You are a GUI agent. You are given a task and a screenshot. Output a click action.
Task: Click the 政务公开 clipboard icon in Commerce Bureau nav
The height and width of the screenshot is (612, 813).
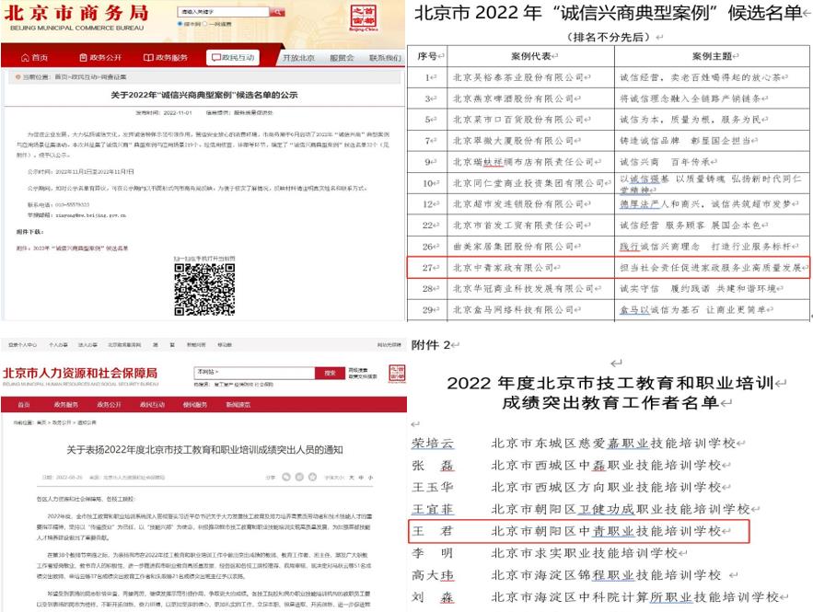[85, 57]
